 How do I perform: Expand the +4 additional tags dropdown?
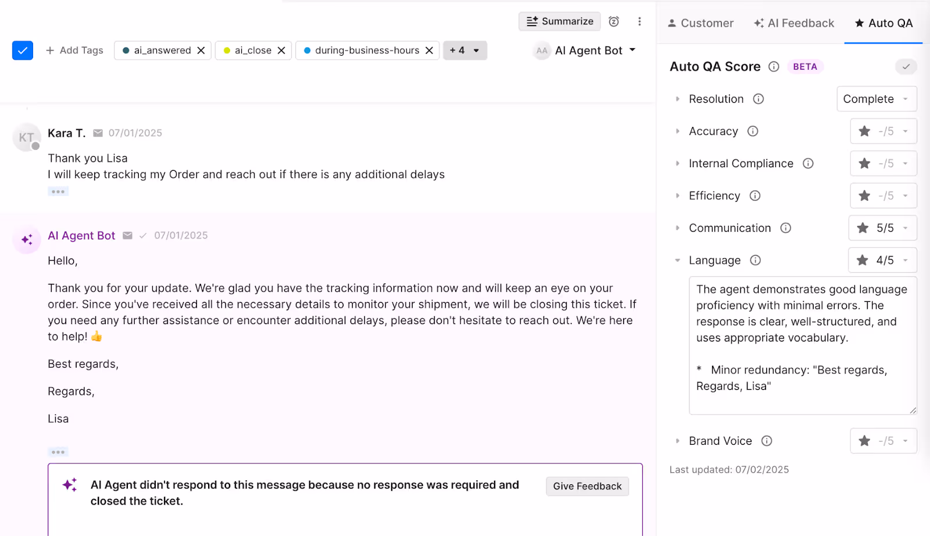click(465, 51)
